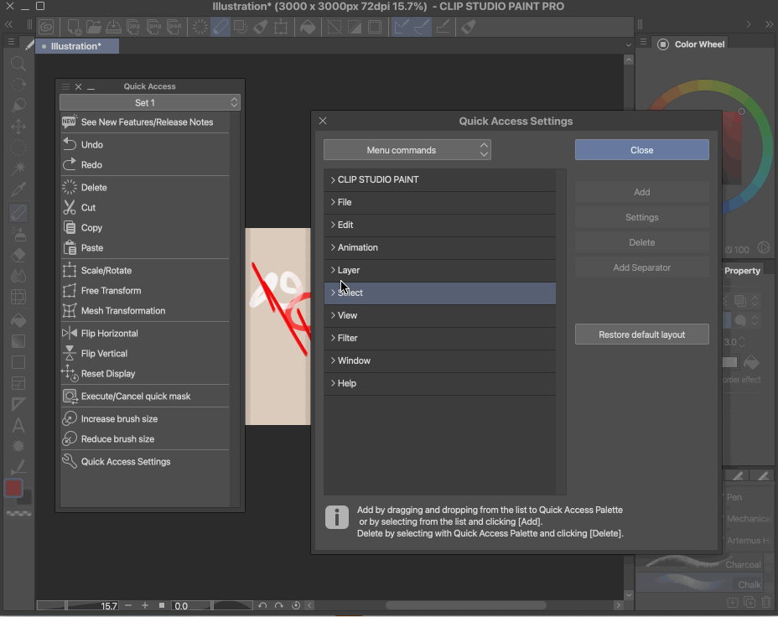The width and height of the screenshot is (778, 617).
Task: Expand the Select category
Action: (439, 293)
